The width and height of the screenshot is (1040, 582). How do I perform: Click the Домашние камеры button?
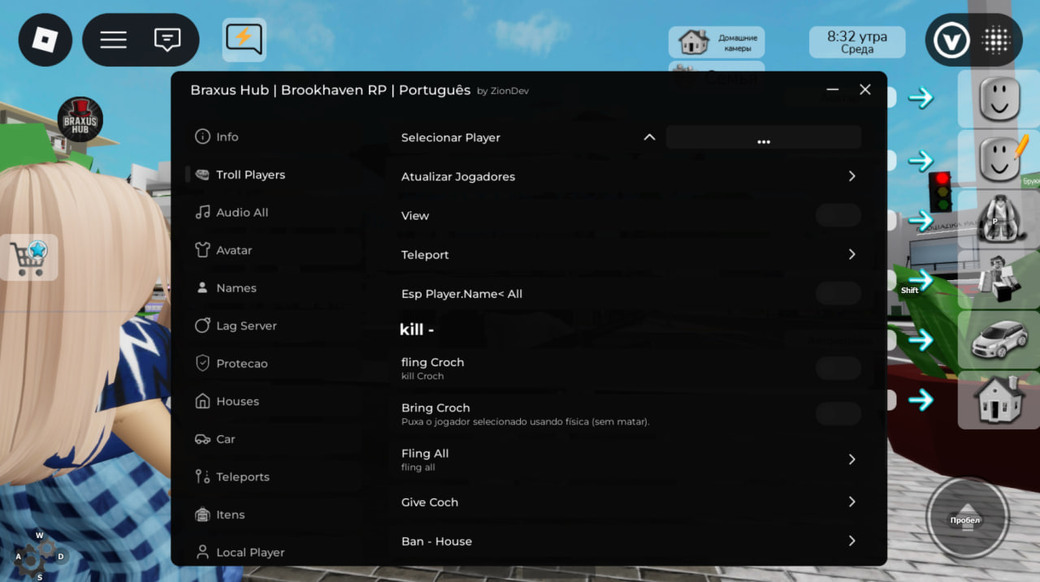click(x=716, y=43)
